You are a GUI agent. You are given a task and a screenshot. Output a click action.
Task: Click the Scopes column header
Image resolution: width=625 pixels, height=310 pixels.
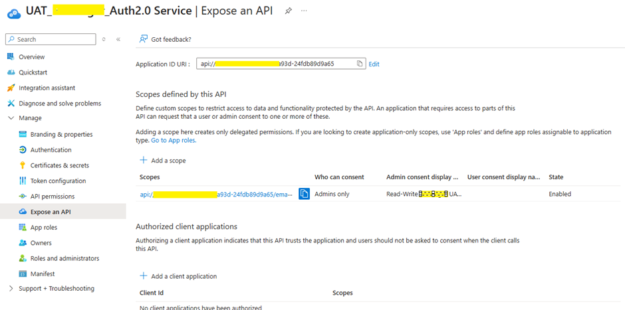(150, 177)
